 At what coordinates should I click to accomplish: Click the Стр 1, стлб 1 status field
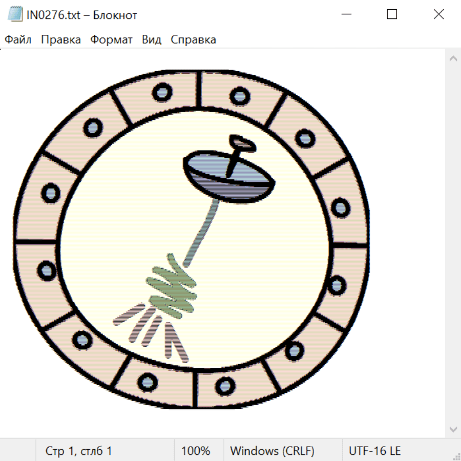[x=78, y=451]
